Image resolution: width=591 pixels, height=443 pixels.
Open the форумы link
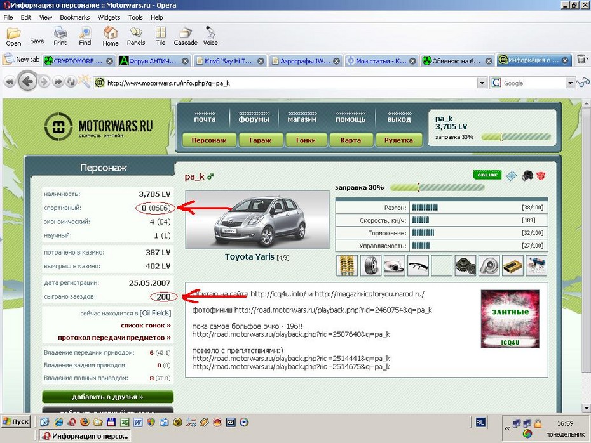pos(254,119)
